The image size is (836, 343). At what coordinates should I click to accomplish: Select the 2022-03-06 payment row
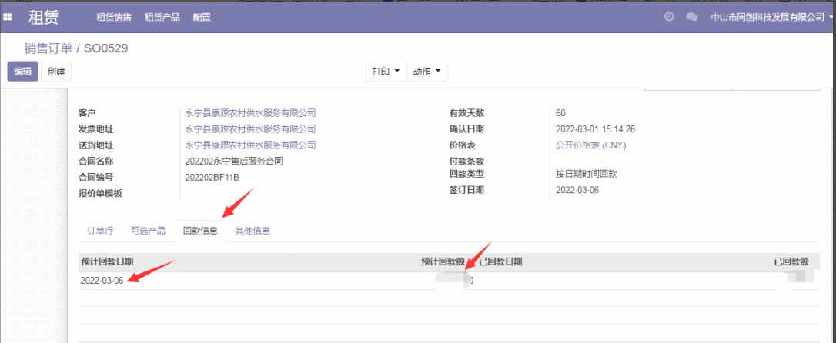pos(102,281)
